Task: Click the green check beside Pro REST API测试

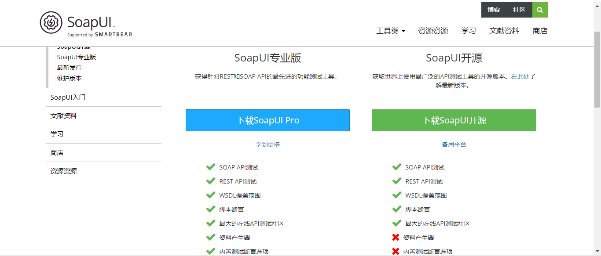Action: pos(211,181)
